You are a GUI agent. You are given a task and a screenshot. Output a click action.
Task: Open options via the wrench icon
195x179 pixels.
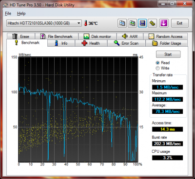153,23
